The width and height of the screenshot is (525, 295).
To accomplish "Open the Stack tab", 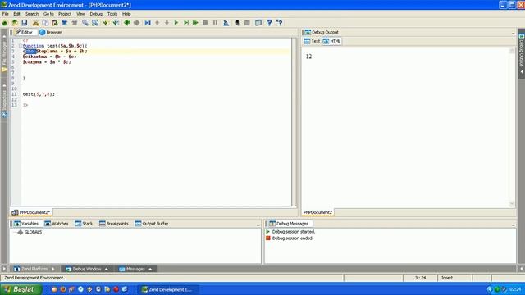I will pyautogui.click(x=84, y=224).
